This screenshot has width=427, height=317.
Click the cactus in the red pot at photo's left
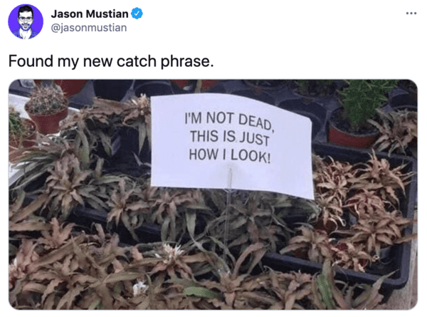(x=47, y=108)
